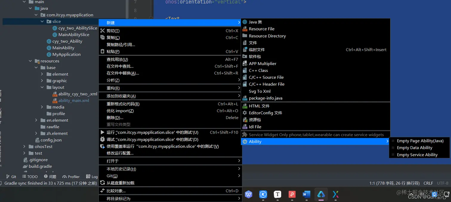Click the green run arrow for 运行 tests
451x202 pixels.
102,132
